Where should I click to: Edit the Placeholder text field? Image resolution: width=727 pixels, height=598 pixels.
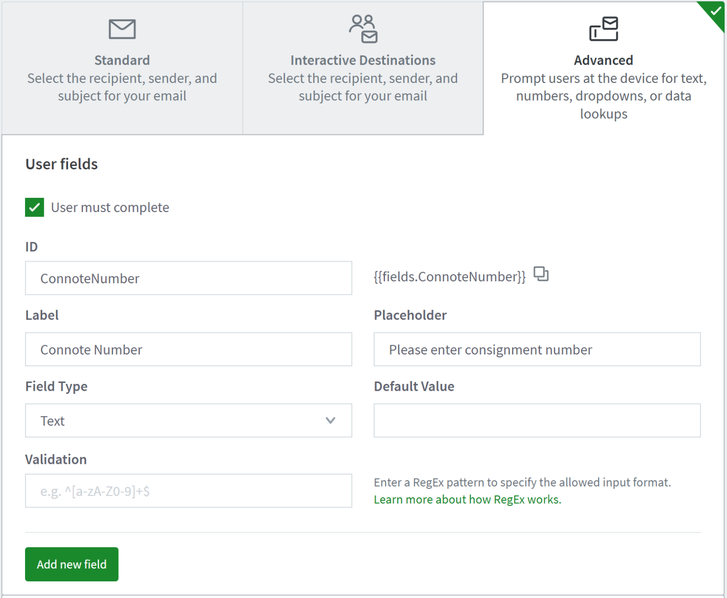tap(537, 349)
